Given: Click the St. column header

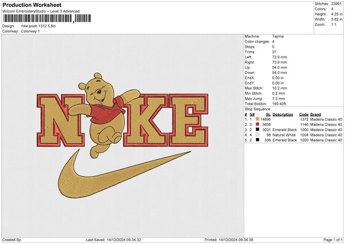Looking at the screenshot, I should (x=268, y=115).
